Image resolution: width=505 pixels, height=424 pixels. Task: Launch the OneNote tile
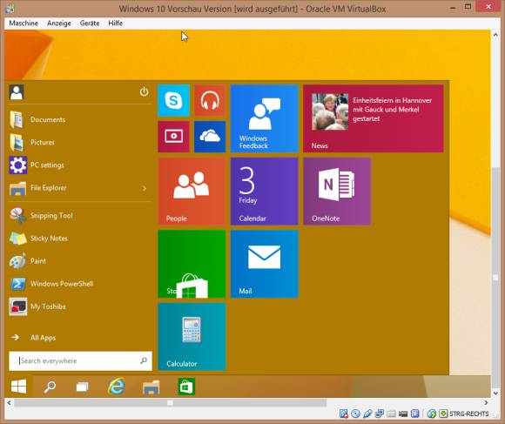[x=337, y=191]
